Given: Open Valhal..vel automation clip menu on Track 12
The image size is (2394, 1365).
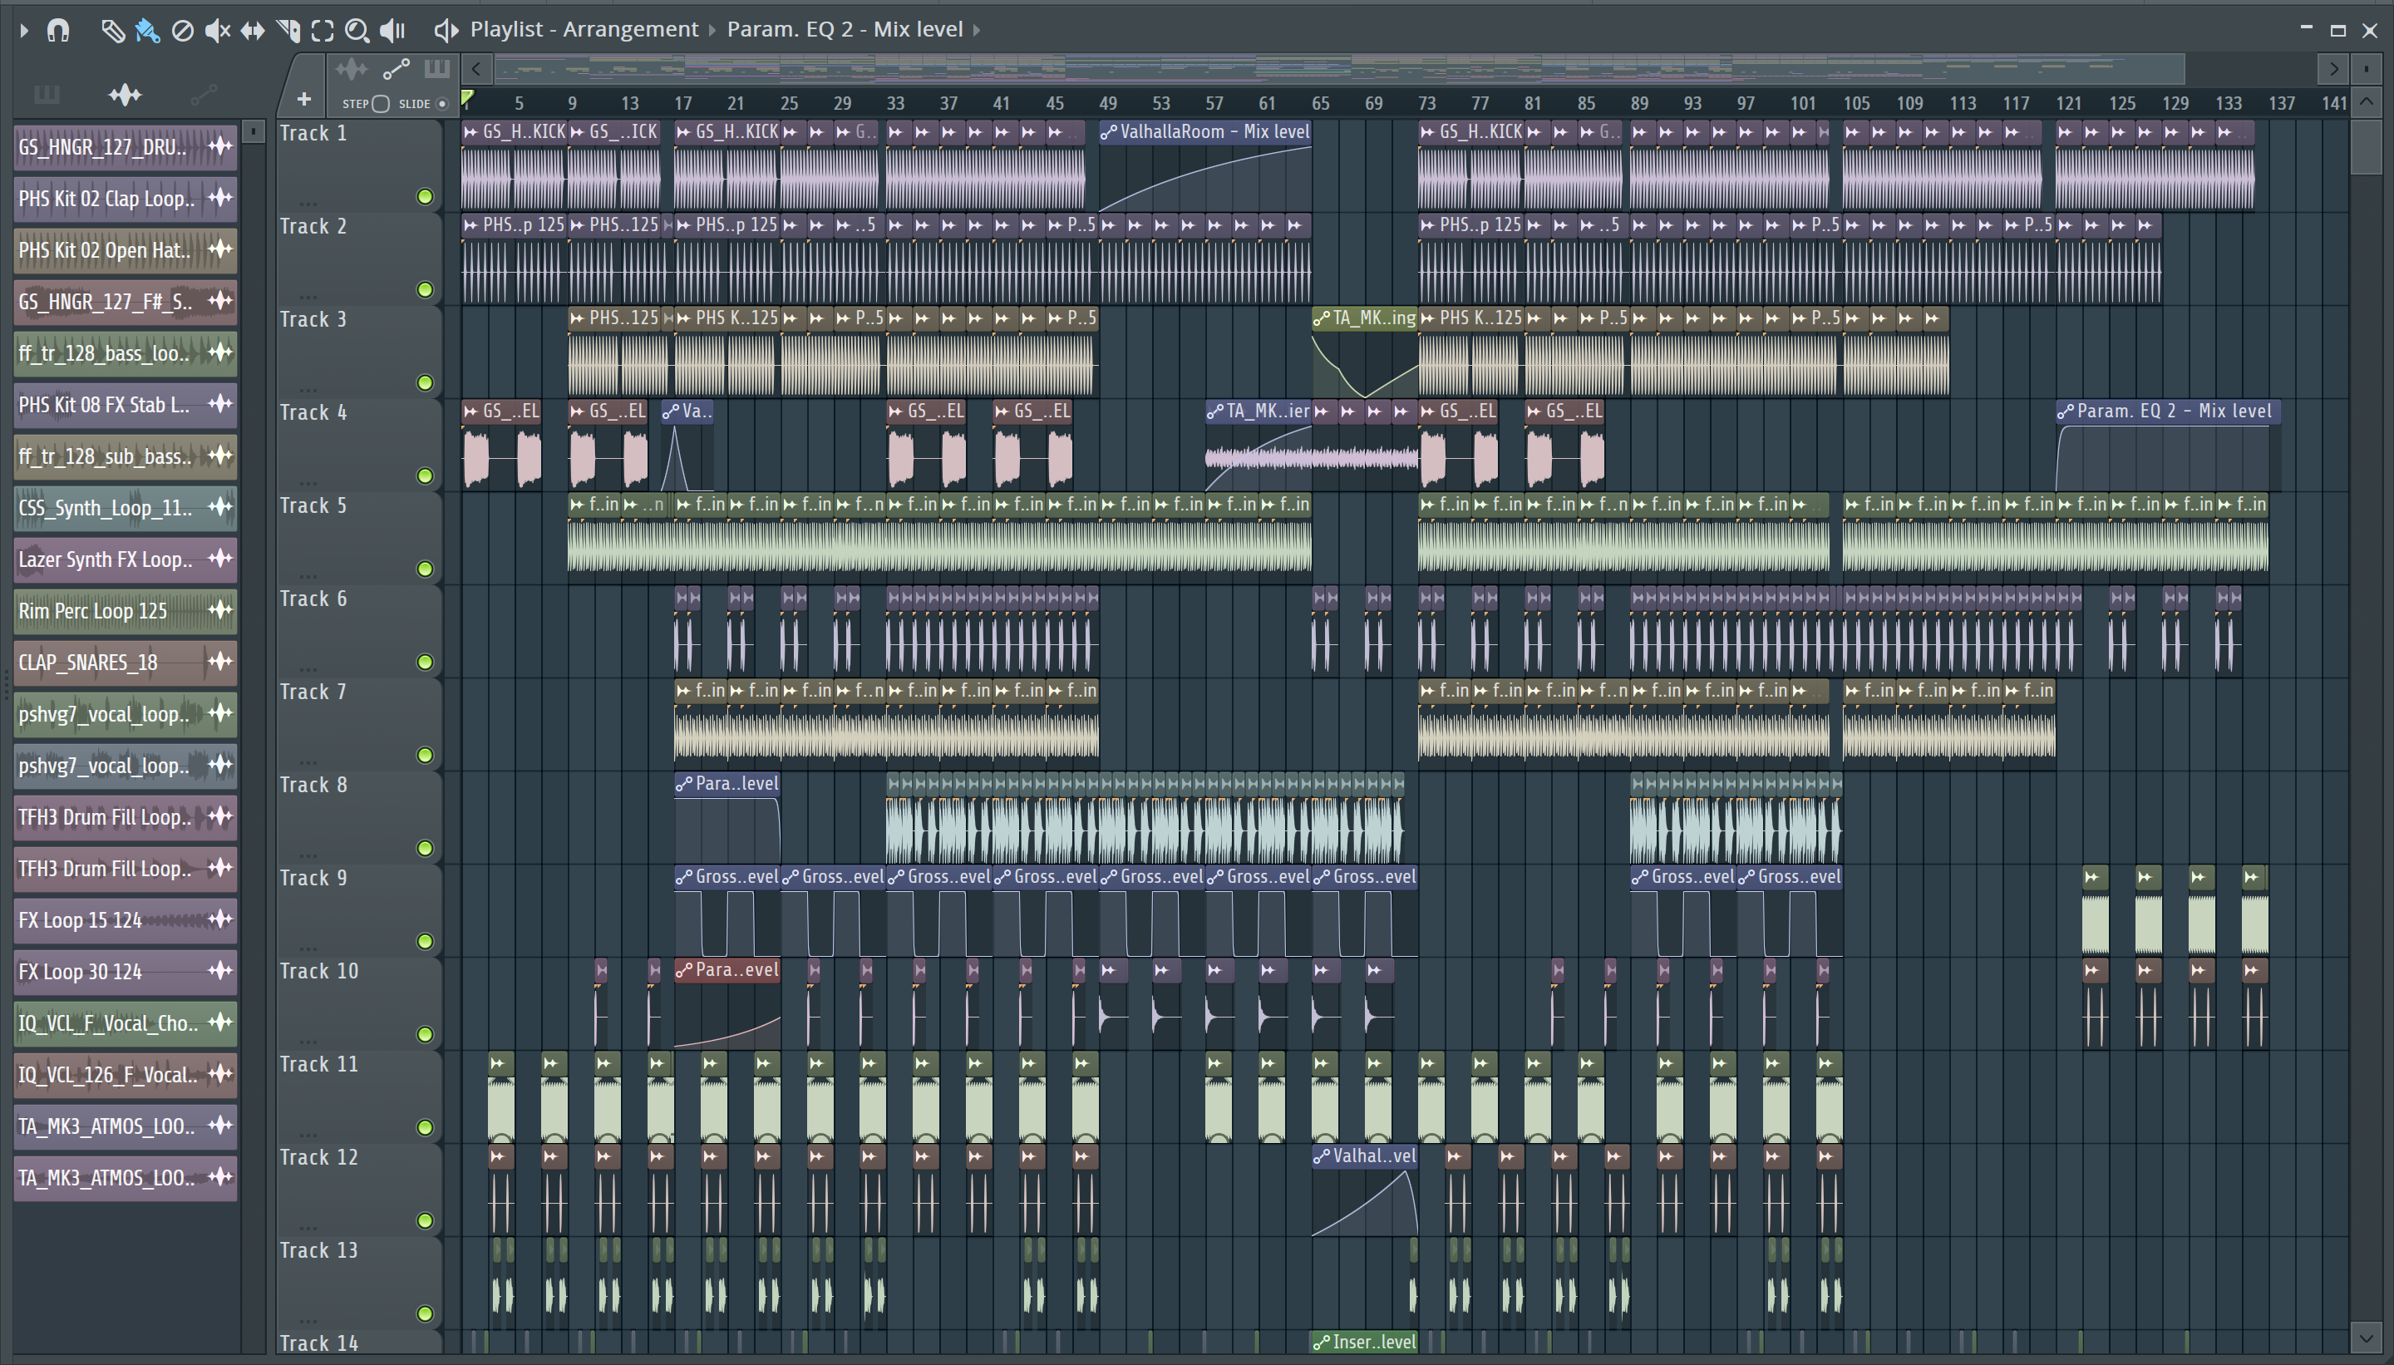Looking at the screenshot, I should pos(1322,1157).
